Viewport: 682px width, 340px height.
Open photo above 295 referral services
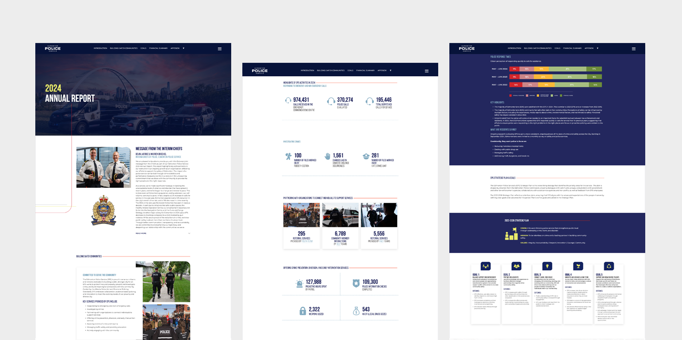point(301,215)
